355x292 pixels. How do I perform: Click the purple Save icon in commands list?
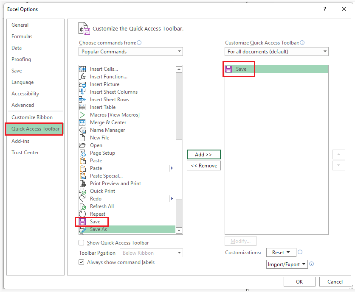82,222
